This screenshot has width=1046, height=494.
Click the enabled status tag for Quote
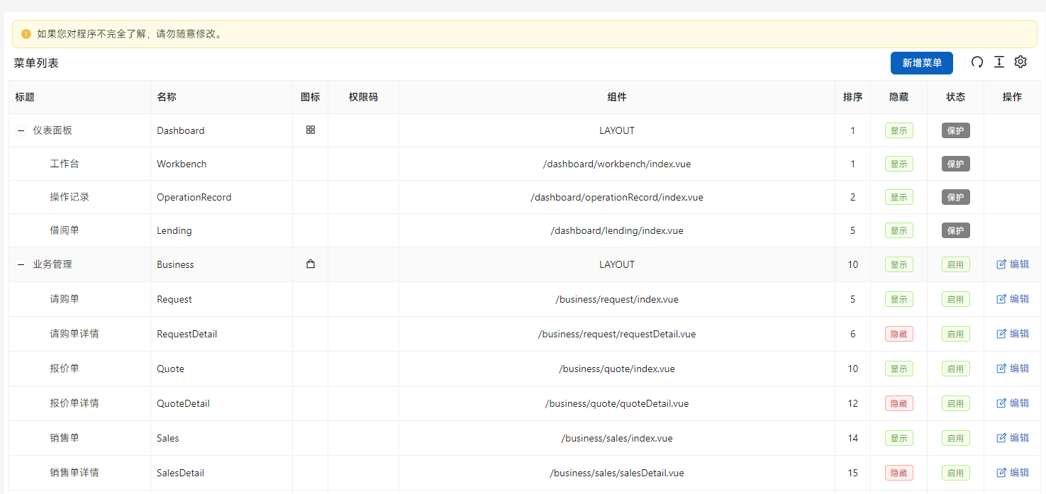coord(955,369)
